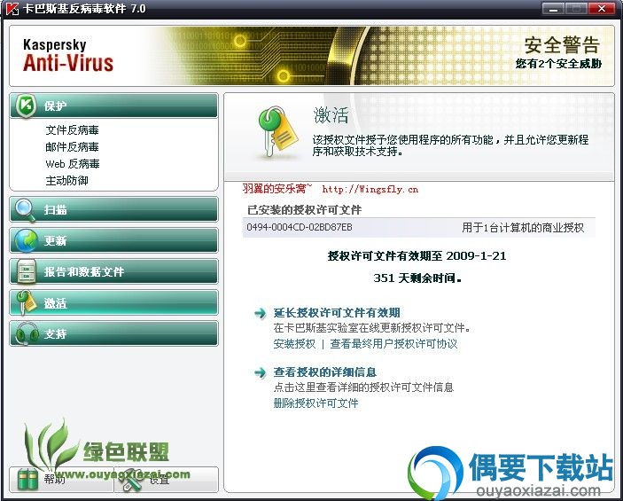Select Web 反病毒 under protection
Viewport: 623px width, 501px height.
[73, 164]
